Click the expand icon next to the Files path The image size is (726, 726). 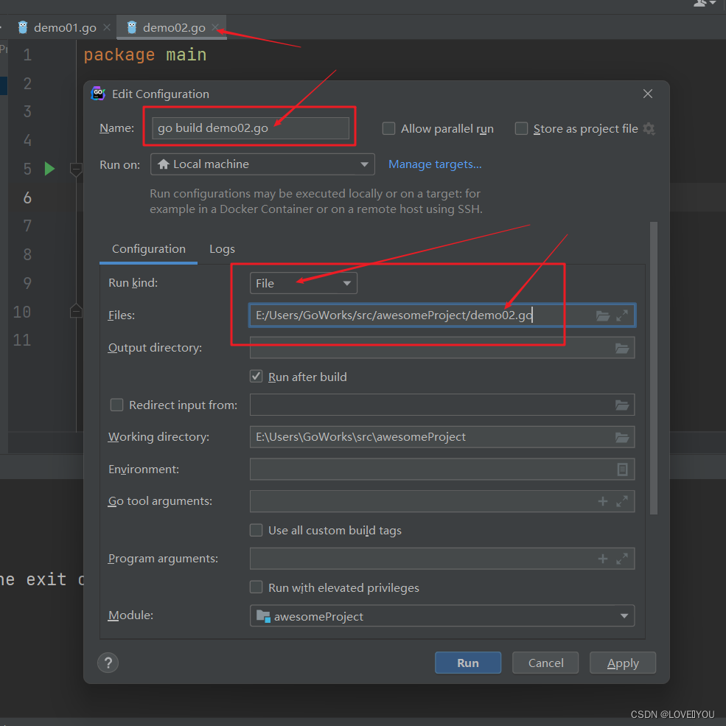click(x=621, y=315)
